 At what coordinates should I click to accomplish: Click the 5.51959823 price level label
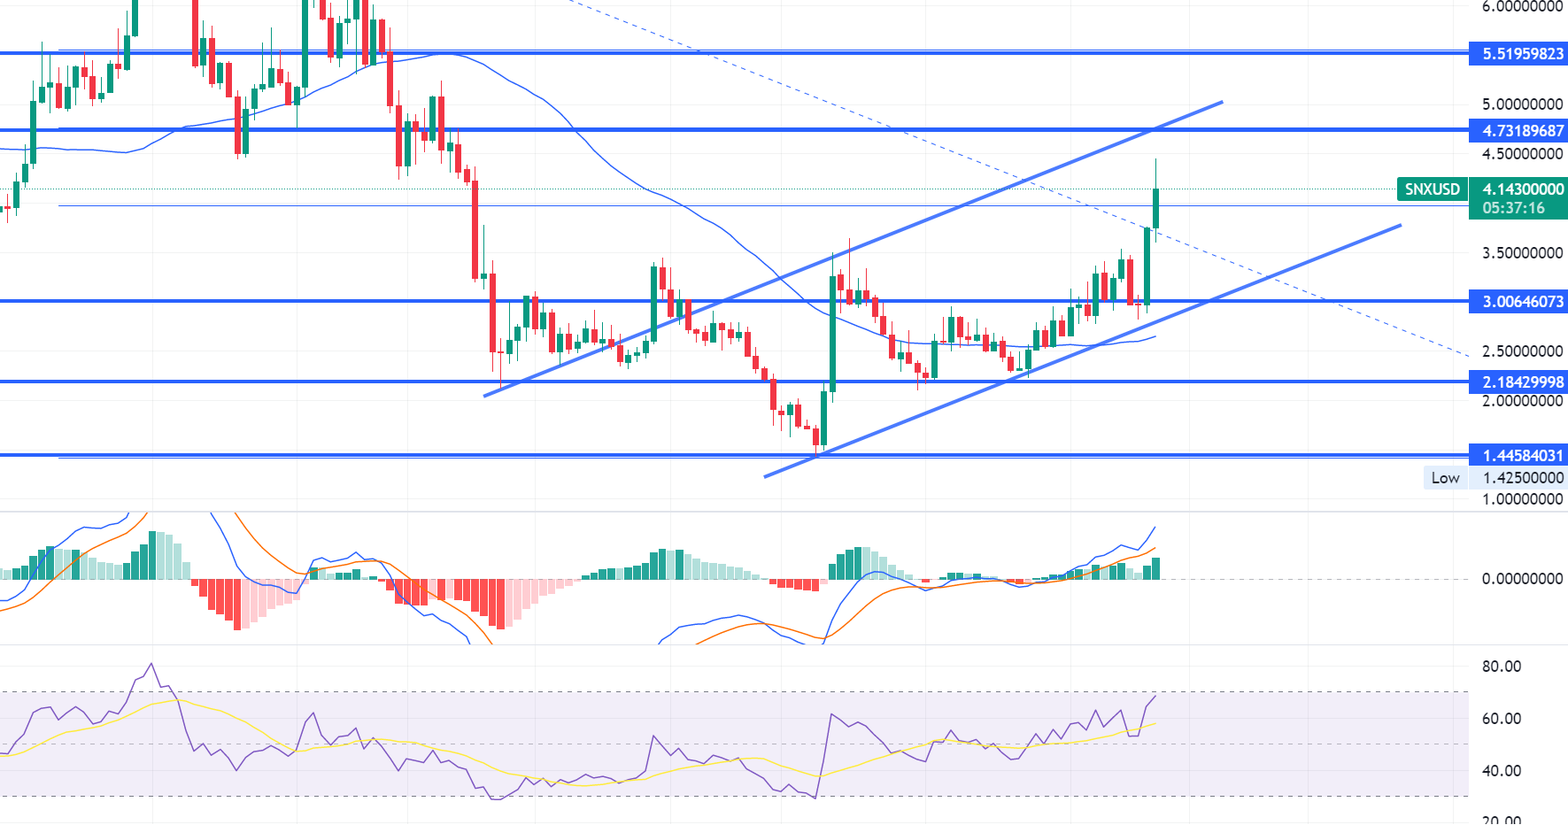1518,54
